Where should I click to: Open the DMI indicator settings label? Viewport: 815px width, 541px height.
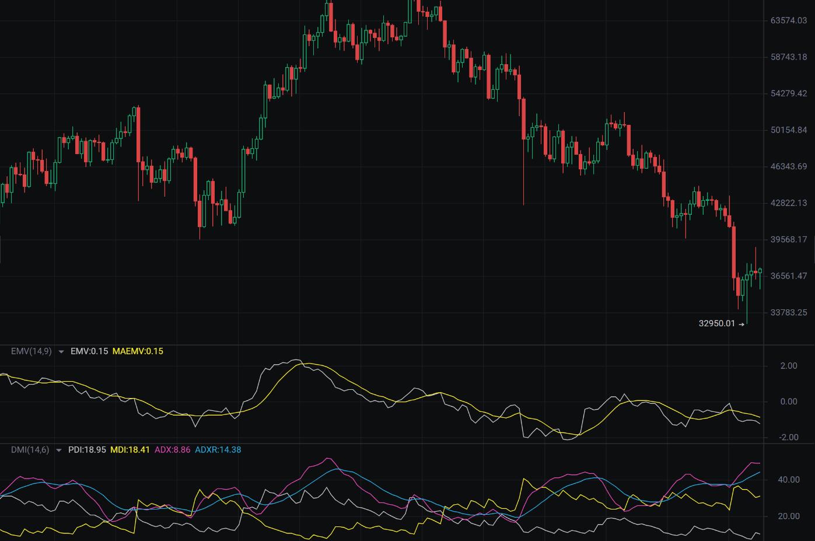pyautogui.click(x=29, y=450)
